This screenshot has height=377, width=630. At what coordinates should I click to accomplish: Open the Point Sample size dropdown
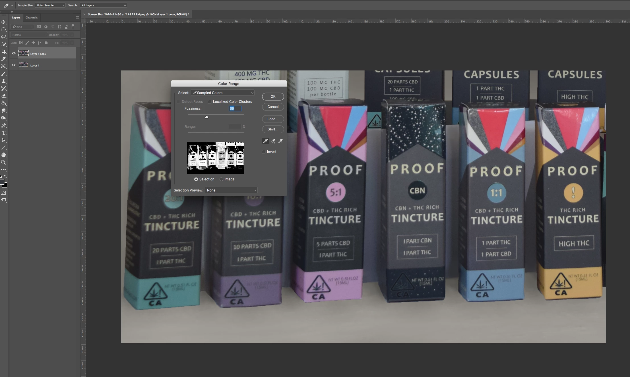tap(50, 5)
